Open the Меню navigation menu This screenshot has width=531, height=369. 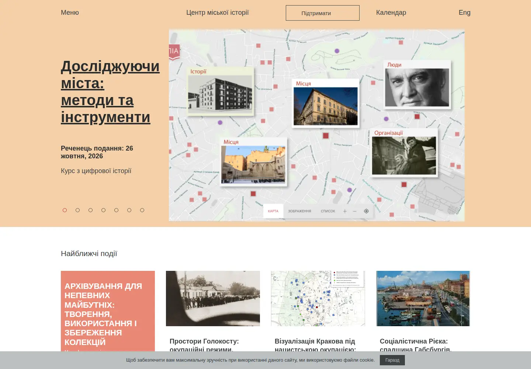click(70, 13)
